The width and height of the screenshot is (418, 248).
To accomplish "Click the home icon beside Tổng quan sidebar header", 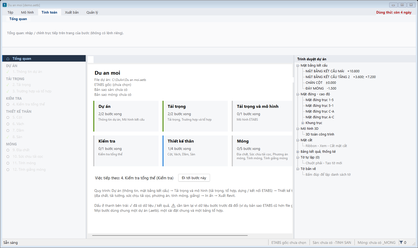I will 8,59.
